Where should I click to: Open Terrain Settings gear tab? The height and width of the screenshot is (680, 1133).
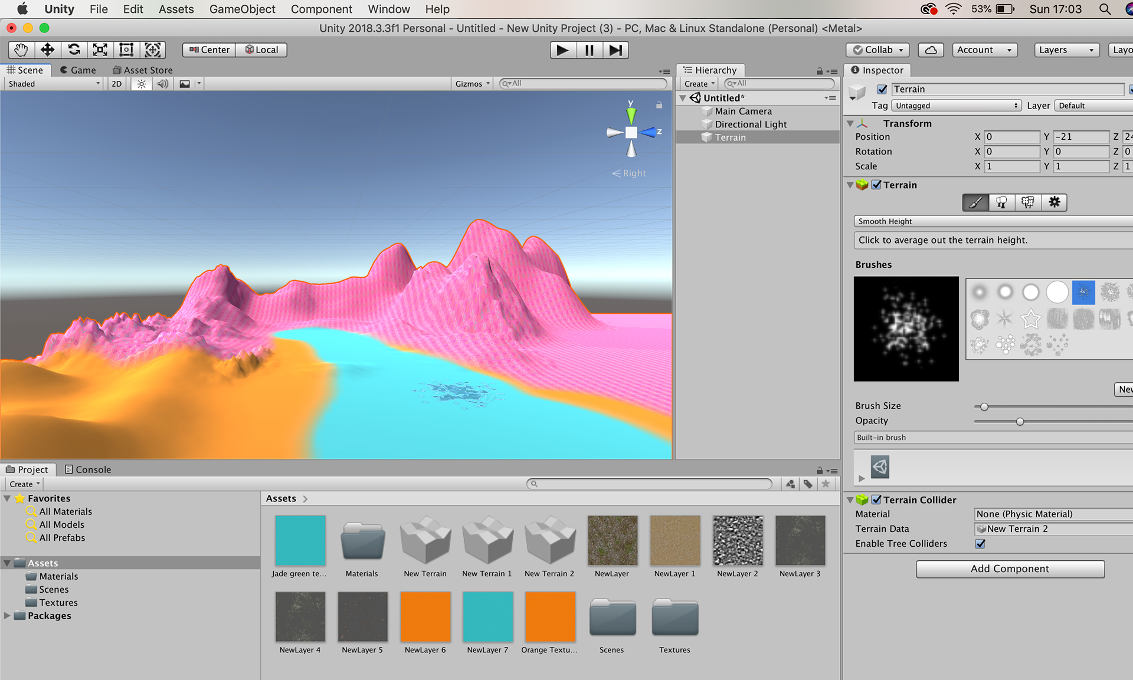pos(1054,202)
